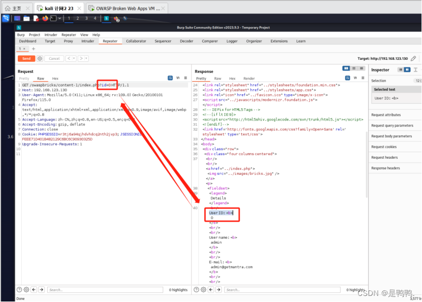This screenshot has height=302, width=422.
Task: Toggle non-printable chars \n in Request
Action: coord(178,78)
